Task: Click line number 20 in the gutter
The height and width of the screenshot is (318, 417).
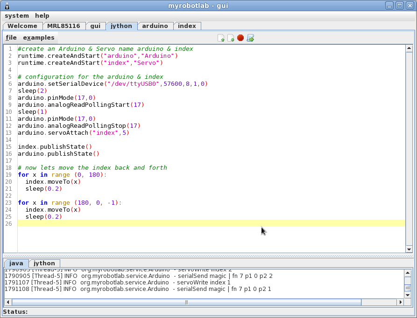Action: pyautogui.click(x=8, y=182)
